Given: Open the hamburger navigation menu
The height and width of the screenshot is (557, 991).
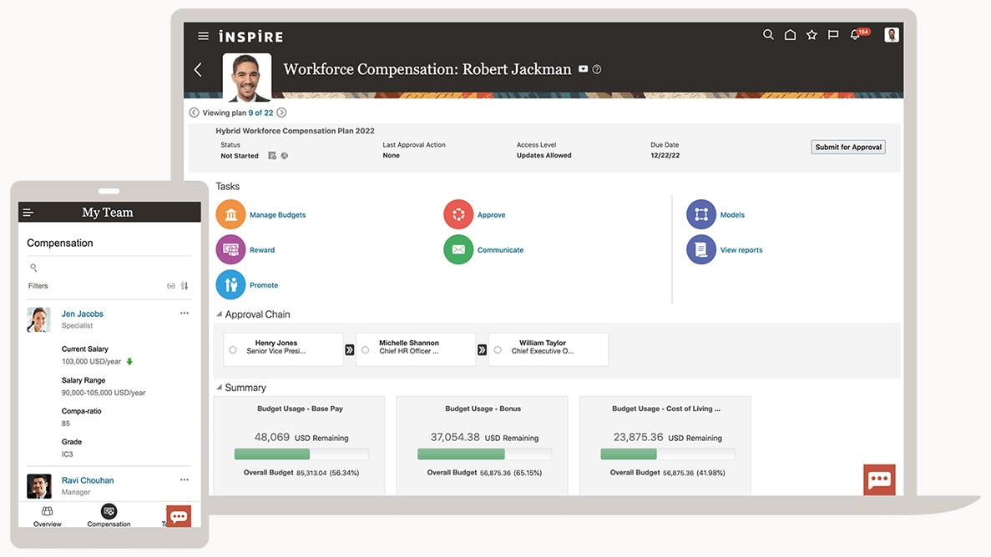Looking at the screenshot, I should coord(203,37).
